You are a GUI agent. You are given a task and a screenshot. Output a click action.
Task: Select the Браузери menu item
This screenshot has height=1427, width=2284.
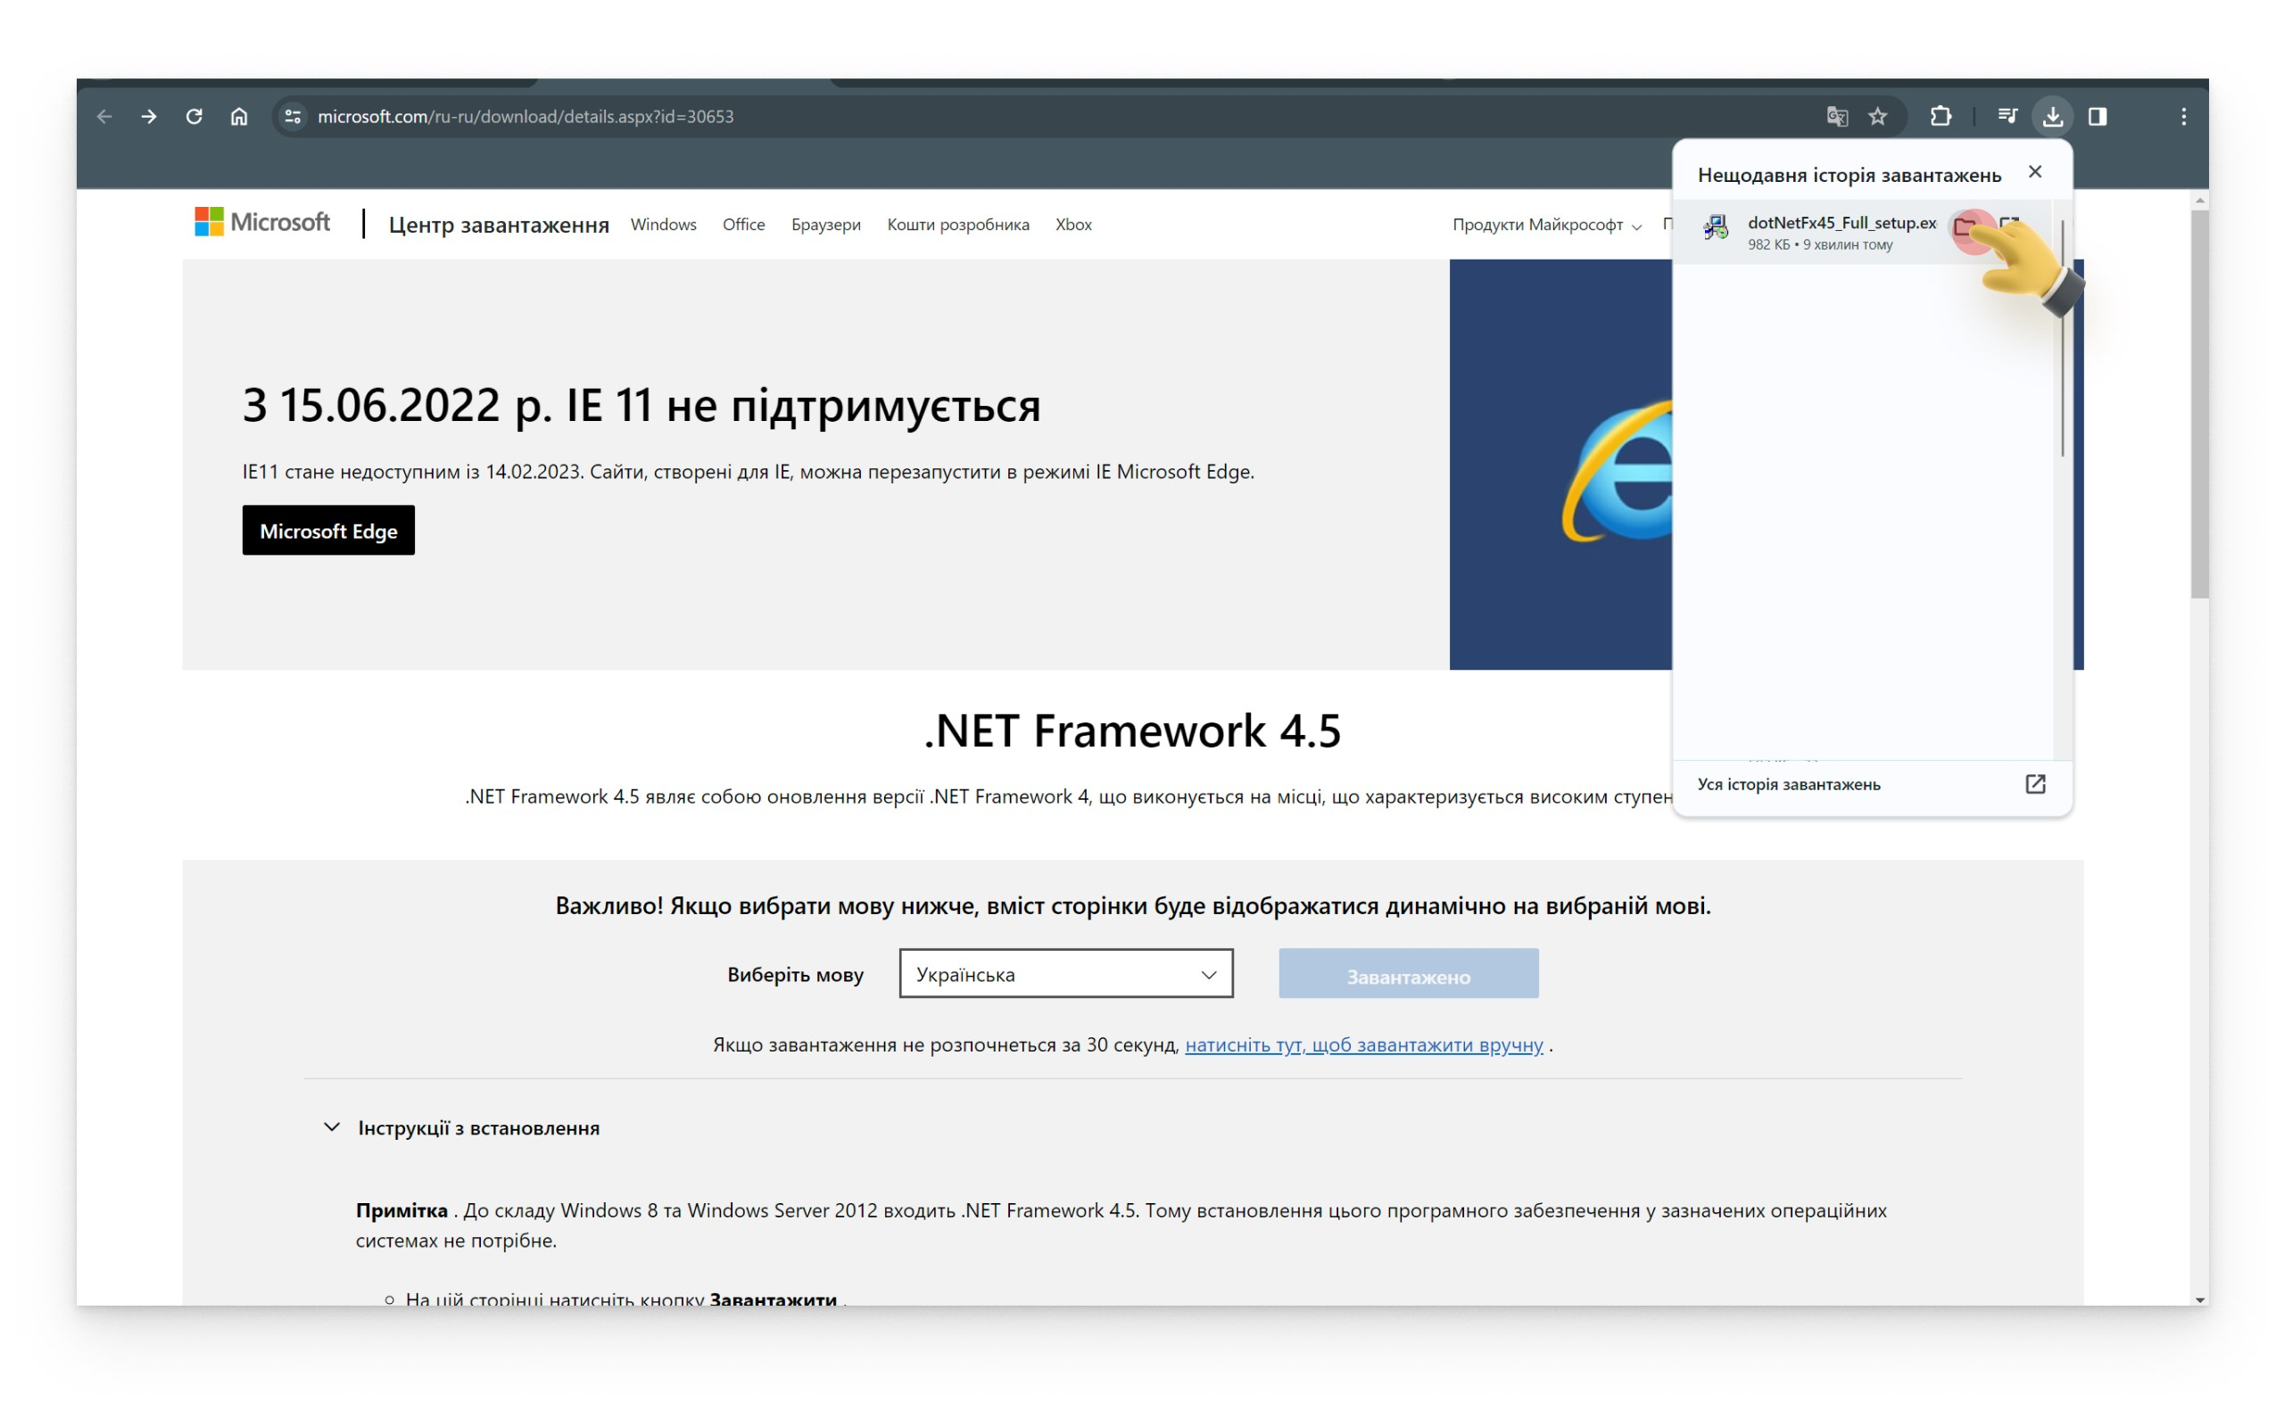tap(826, 225)
